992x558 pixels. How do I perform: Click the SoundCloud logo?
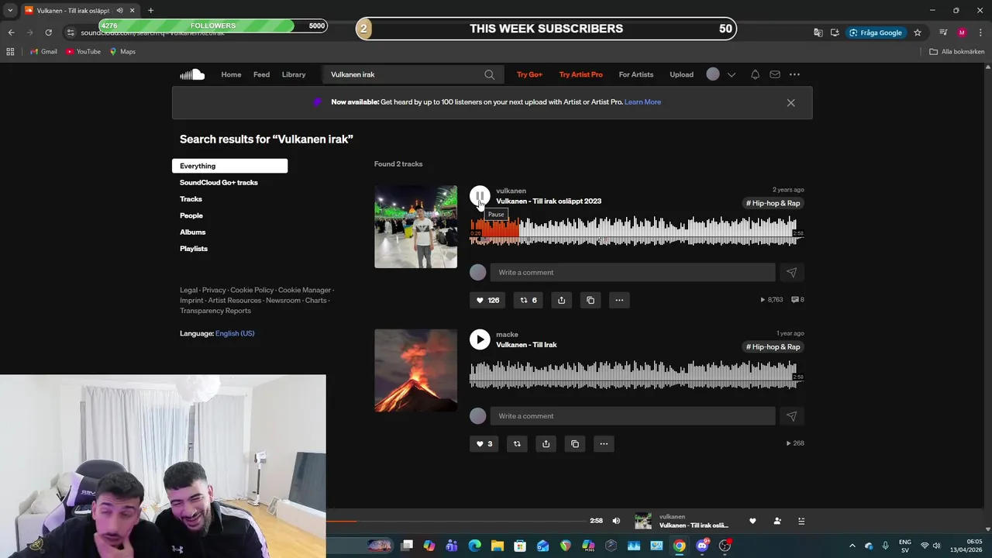pyautogui.click(x=192, y=74)
